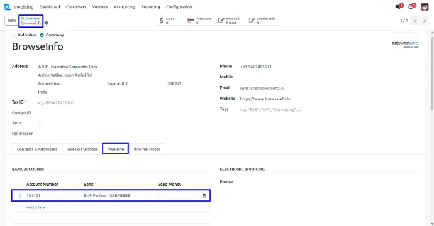Viewport: 434px width, 226px height.
Task: Click Add a line under bank accounts
Action: point(35,207)
